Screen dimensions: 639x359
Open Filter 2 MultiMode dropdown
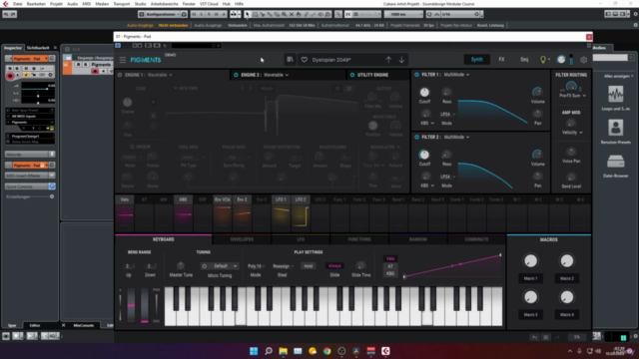(x=456, y=137)
